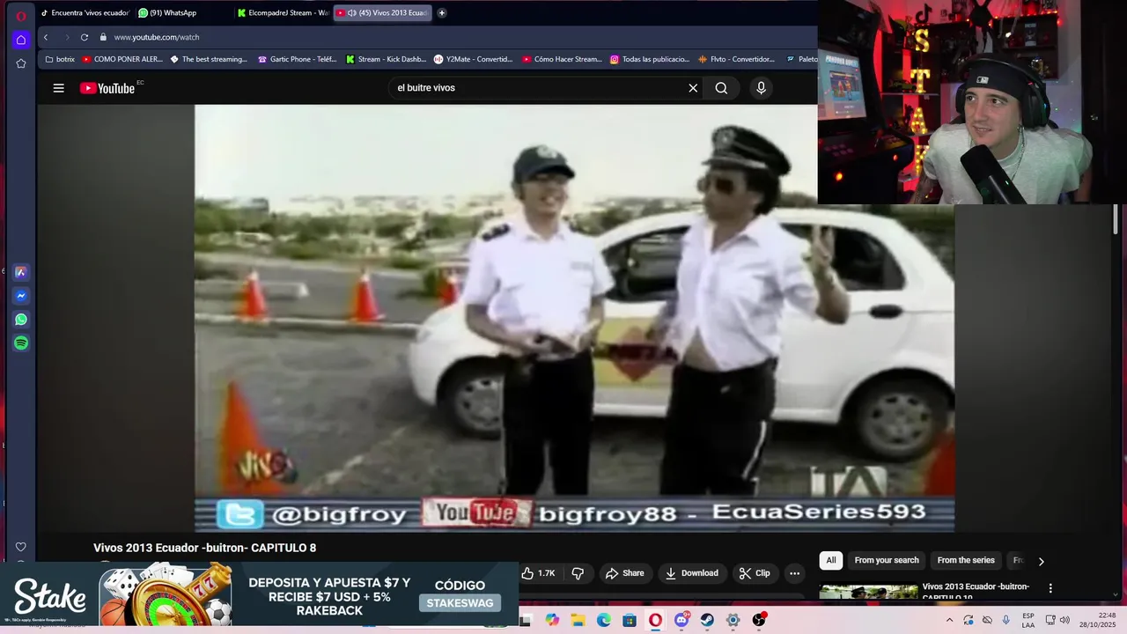Image resolution: width=1127 pixels, height=634 pixels.
Task: Like the video (1.7K)
Action: tap(538, 573)
